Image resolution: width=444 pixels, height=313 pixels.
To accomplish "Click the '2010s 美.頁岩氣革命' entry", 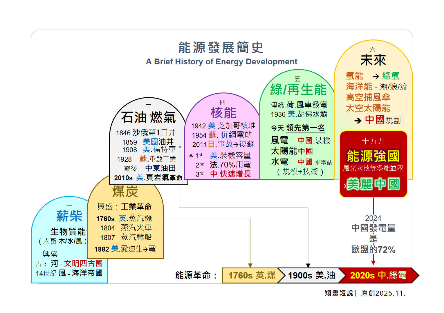I will click(x=148, y=178).
